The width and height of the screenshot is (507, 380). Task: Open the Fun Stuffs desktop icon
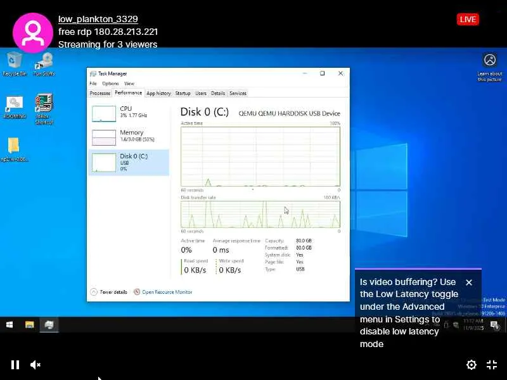[x=44, y=64]
